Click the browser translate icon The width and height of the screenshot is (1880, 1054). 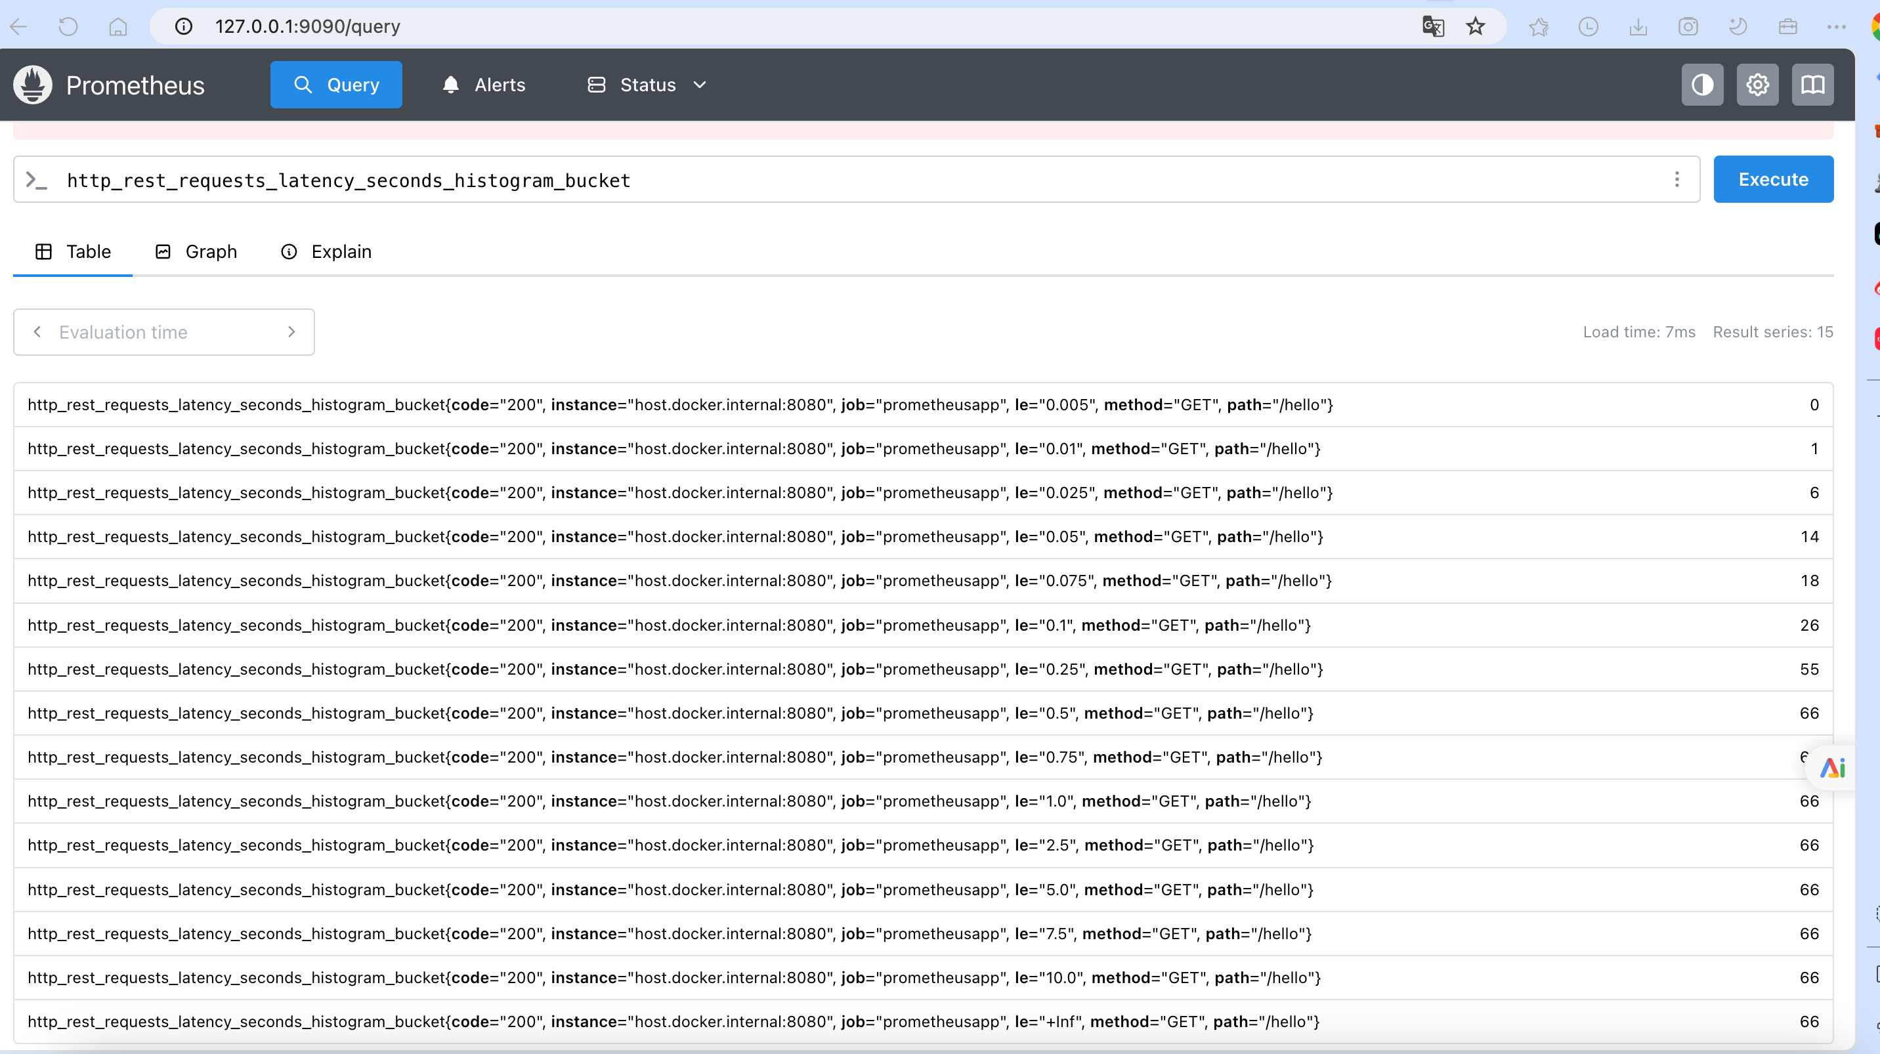[1432, 27]
